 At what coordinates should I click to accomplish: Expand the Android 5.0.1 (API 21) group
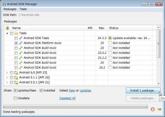click(7, 82)
